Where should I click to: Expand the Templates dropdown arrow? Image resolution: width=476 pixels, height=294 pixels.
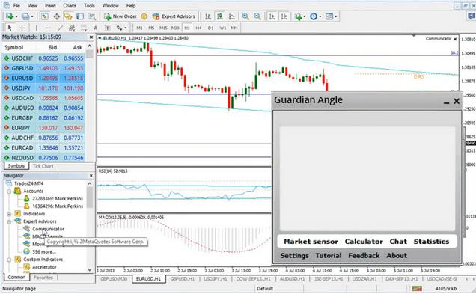(x=336, y=16)
